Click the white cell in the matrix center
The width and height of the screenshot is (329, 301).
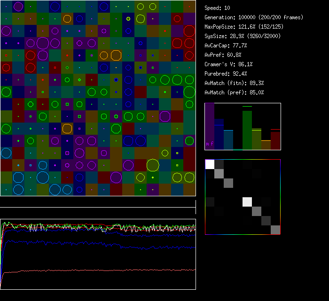click(247, 202)
